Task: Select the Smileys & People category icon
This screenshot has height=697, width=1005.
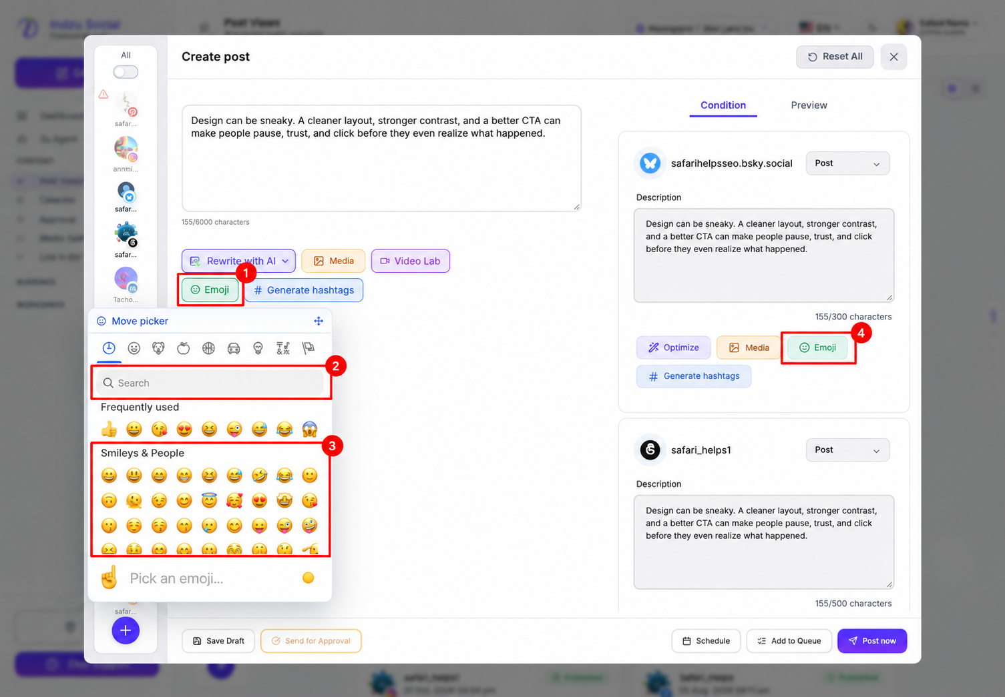Action: pos(134,348)
